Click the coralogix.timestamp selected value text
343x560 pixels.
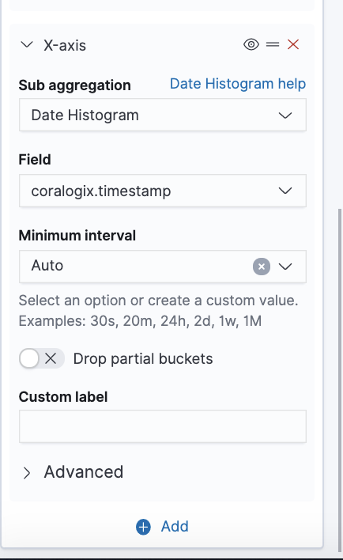click(x=101, y=191)
